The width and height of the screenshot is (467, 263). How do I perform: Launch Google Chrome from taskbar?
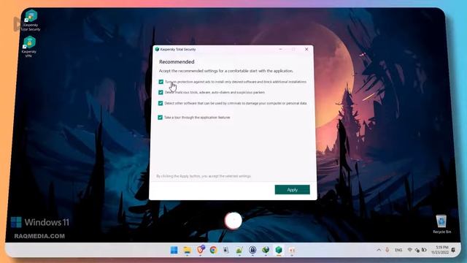tap(213, 250)
